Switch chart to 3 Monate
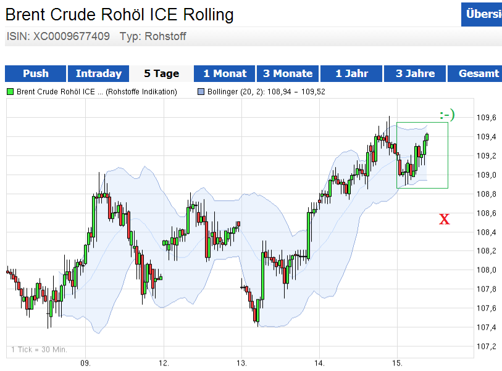Screen dimensions: 502x371 tap(288, 73)
